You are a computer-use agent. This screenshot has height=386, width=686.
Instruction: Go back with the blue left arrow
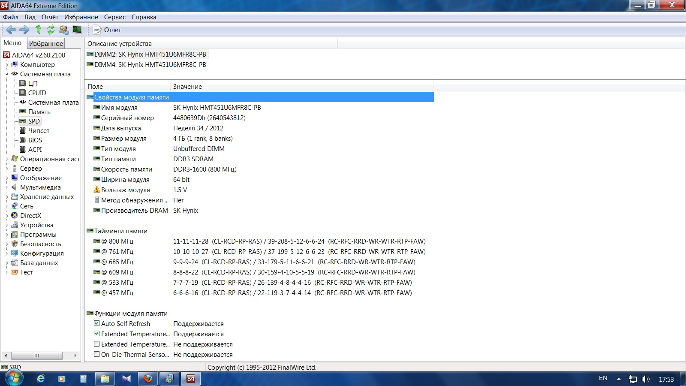[11, 30]
